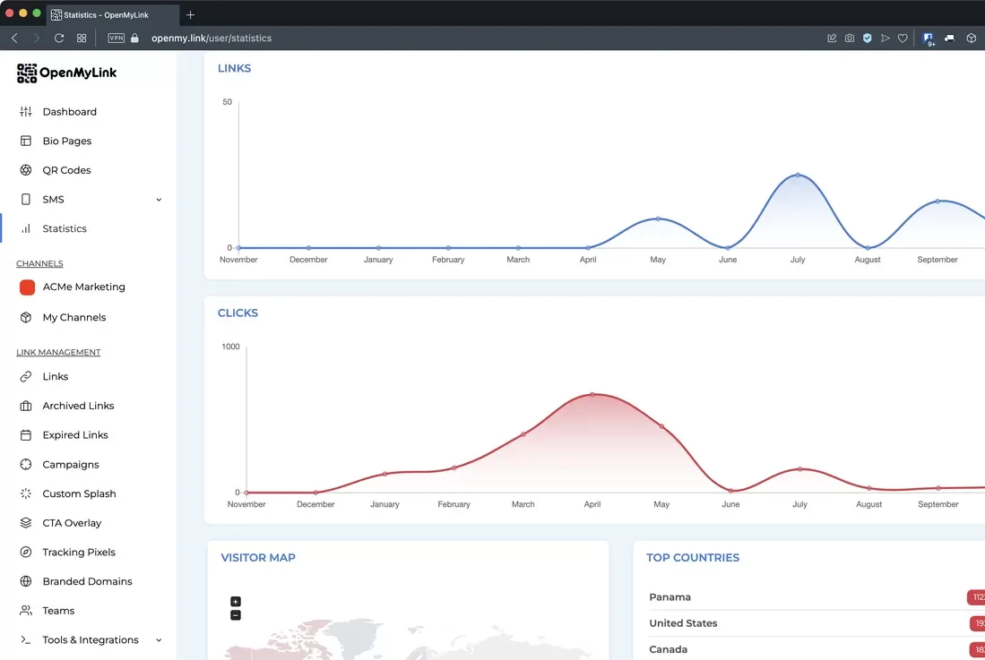Click the July data point on Links chart
Screen dimensions: 985x660
pyautogui.click(x=798, y=175)
